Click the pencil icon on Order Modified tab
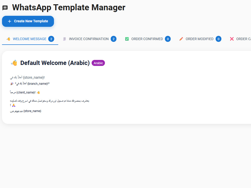The width and height of the screenshot is (251, 188). click(181, 39)
